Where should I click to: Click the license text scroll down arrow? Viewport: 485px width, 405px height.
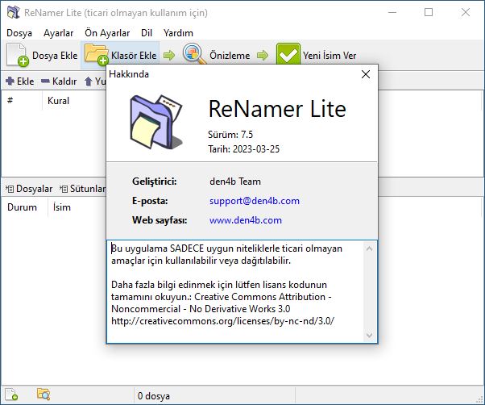pos(369,335)
